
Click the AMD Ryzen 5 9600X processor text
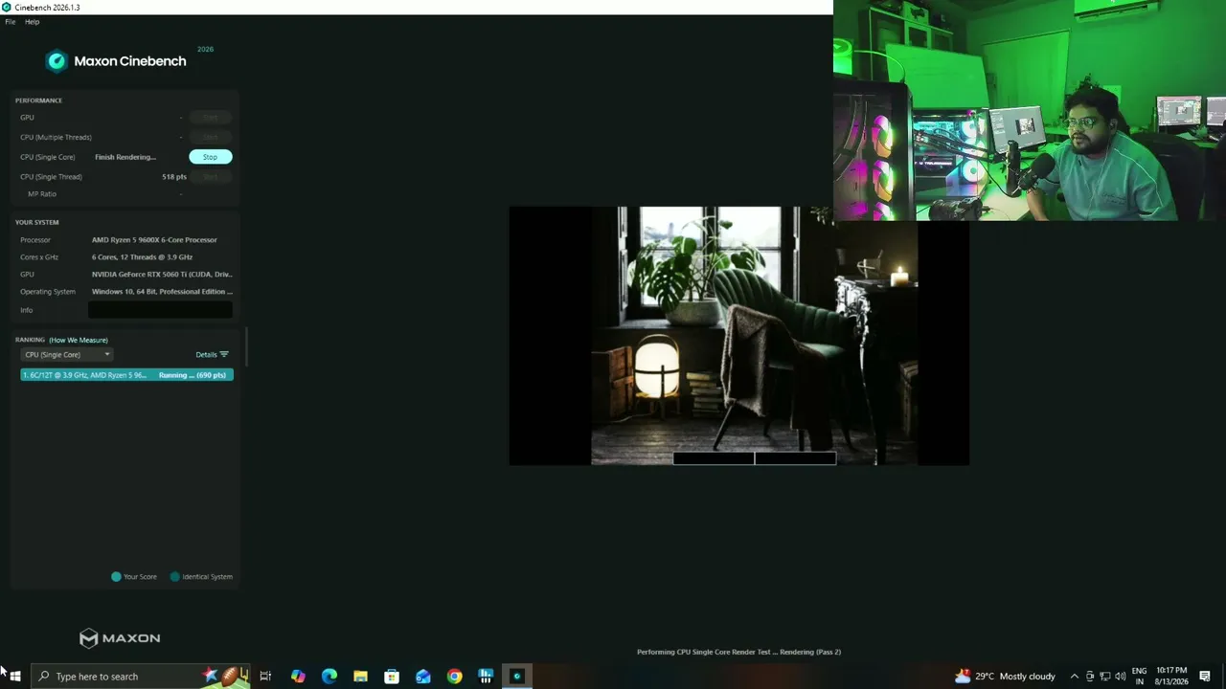coord(154,240)
